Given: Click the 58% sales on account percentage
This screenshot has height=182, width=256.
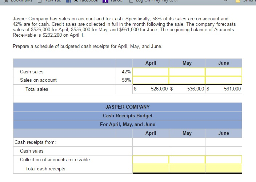Looking at the screenshot, I should [x=127, y=80].
